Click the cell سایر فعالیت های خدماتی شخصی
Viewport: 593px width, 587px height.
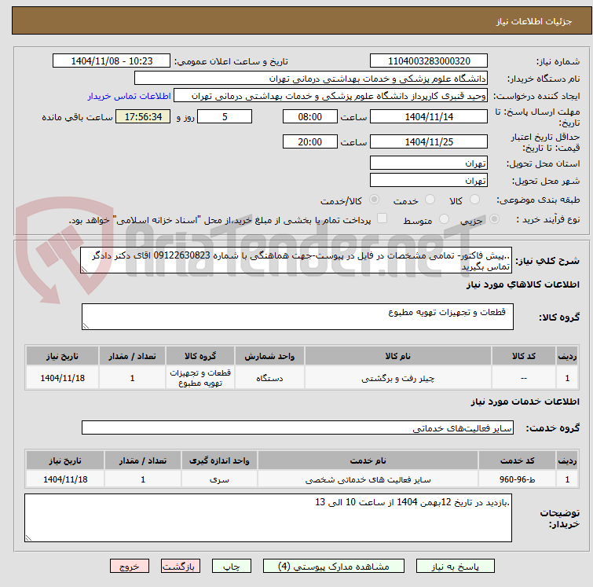[x=368, y=479]
